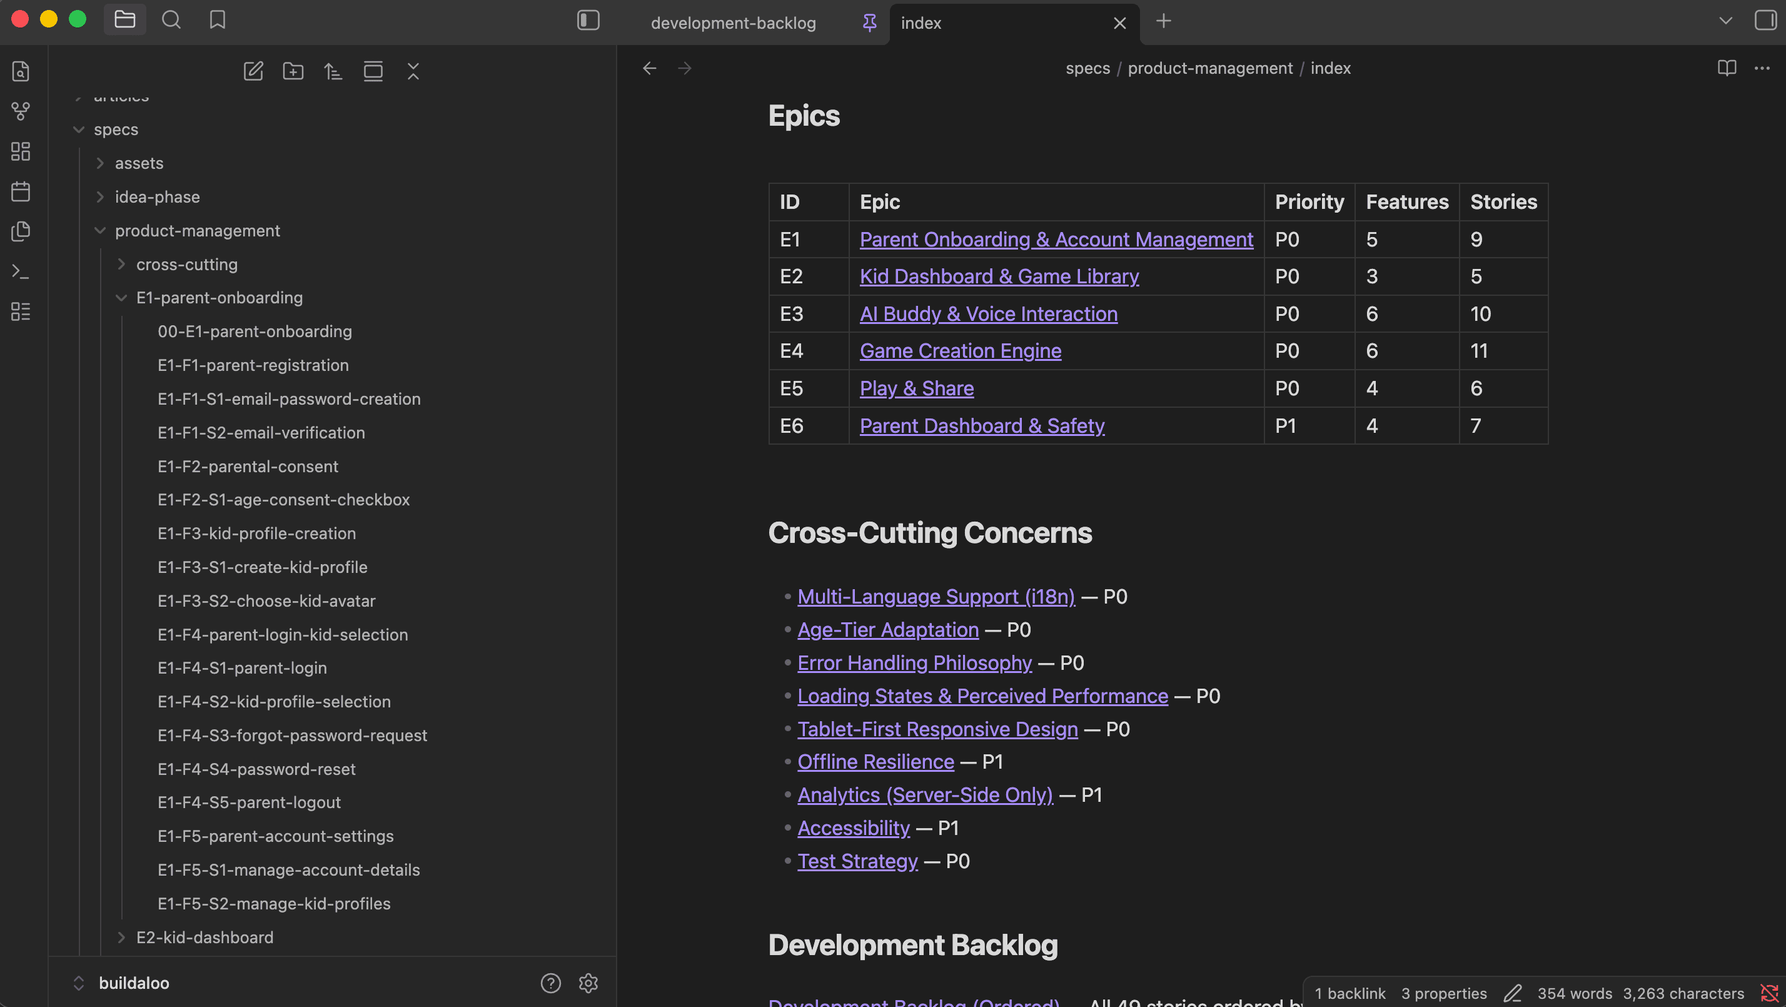Open canvas icon in ribbon
Viewport: 1786px width, 1007px height.
(21, 151)
